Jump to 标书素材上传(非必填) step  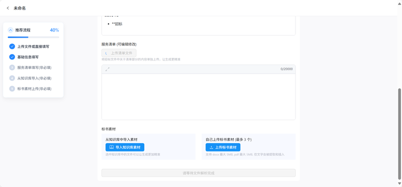[34, 88]
